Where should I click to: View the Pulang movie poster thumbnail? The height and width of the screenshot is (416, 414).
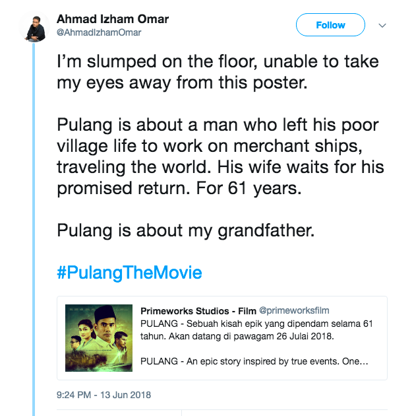click(x=99, y=337)
